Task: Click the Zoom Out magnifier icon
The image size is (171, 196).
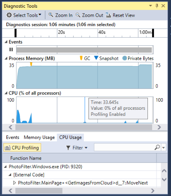Action: tap(78, 15)
